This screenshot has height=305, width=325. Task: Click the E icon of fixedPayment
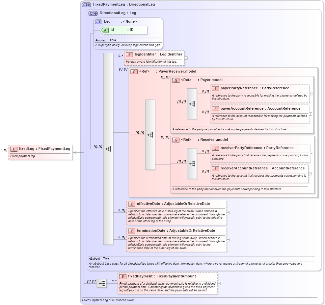click(123, 276)
